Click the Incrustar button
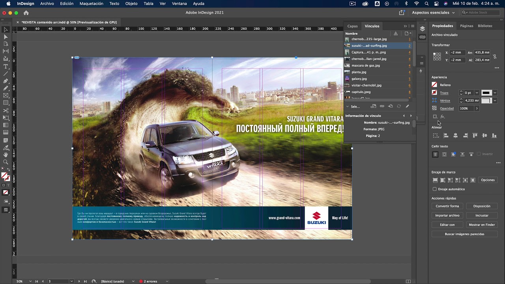505x284 pixels. [x=482, y=215]
